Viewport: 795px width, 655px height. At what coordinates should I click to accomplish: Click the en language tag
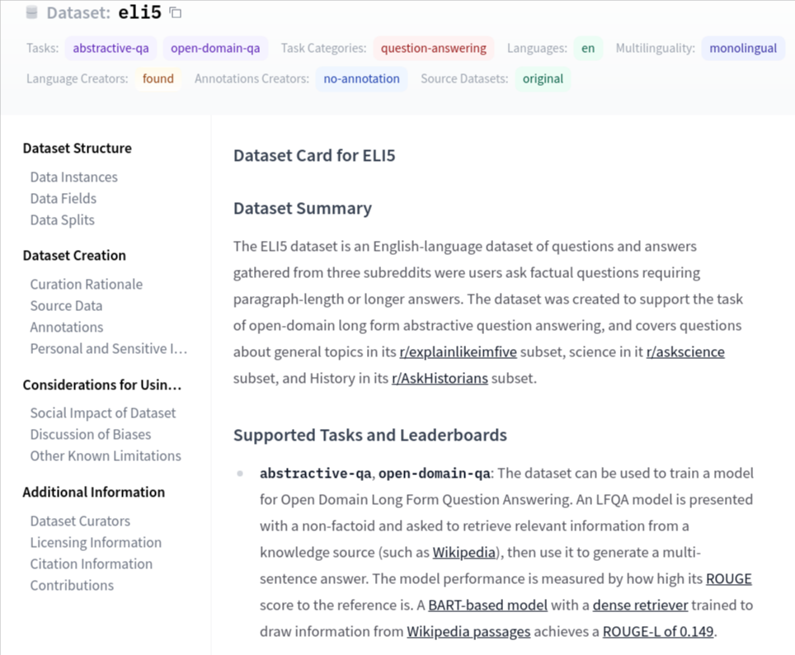coord(587,48)
